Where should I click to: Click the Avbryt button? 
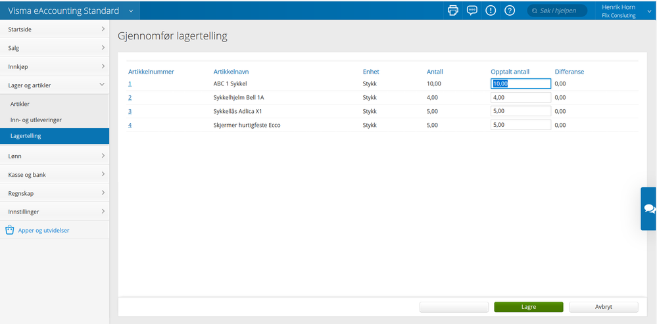click(604, 307)
